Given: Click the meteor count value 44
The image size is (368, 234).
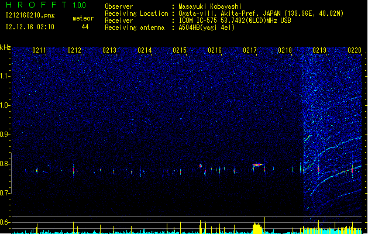Looking at the screenshot, I should click(x=85, y=27).
